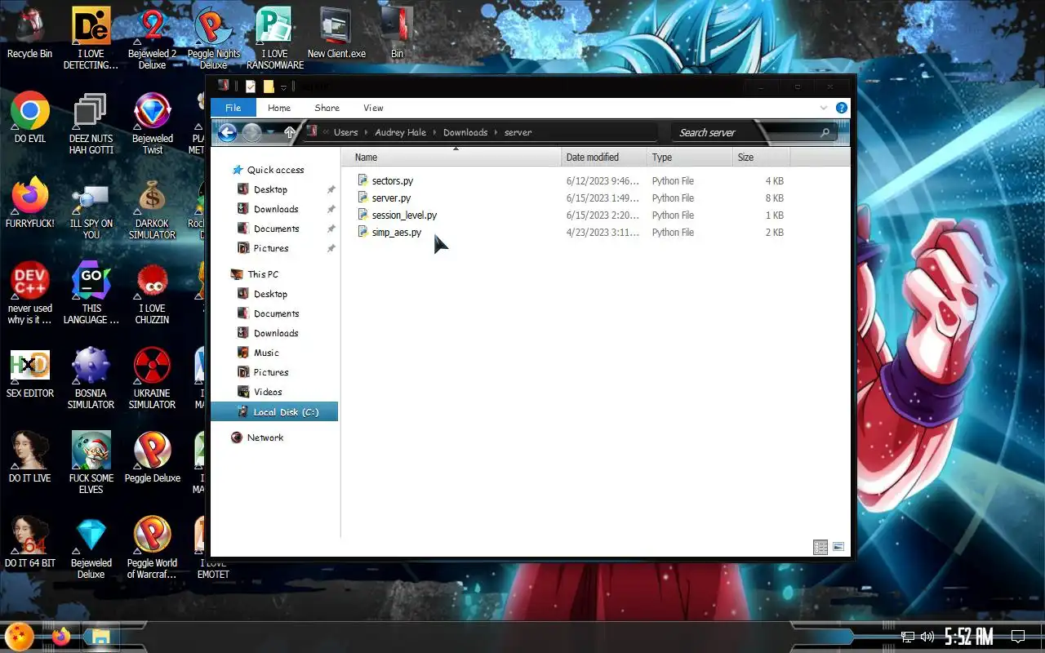Open the Peggle Nights Deluxe desktop shortcut

[x=213, y=38]
